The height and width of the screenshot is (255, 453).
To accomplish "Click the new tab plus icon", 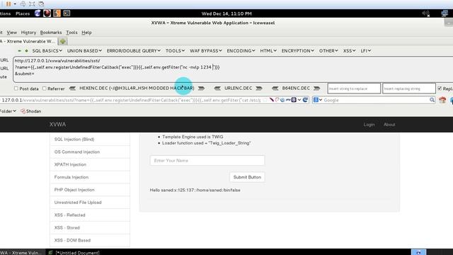I will [x=63, y=41].
